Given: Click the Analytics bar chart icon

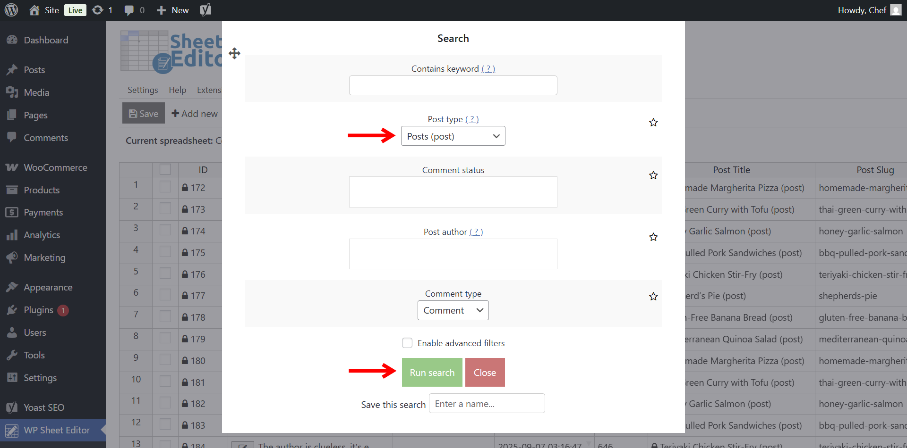Looking at the screenshot, I should point(12,235).
